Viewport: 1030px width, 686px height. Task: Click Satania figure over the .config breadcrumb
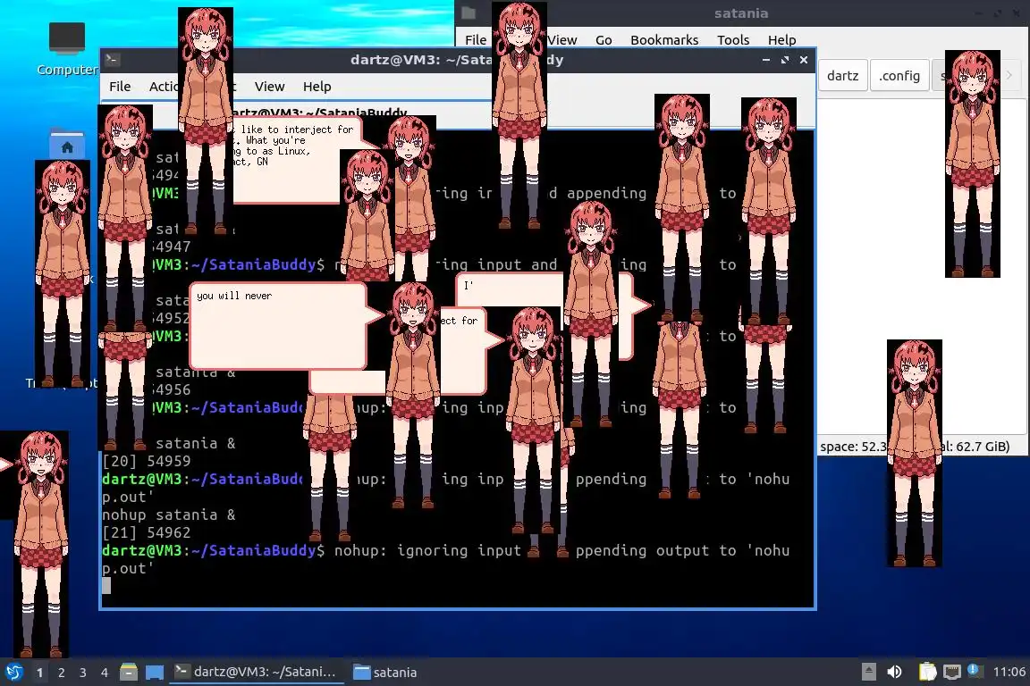pyautogui.click(x=972, y=164)
